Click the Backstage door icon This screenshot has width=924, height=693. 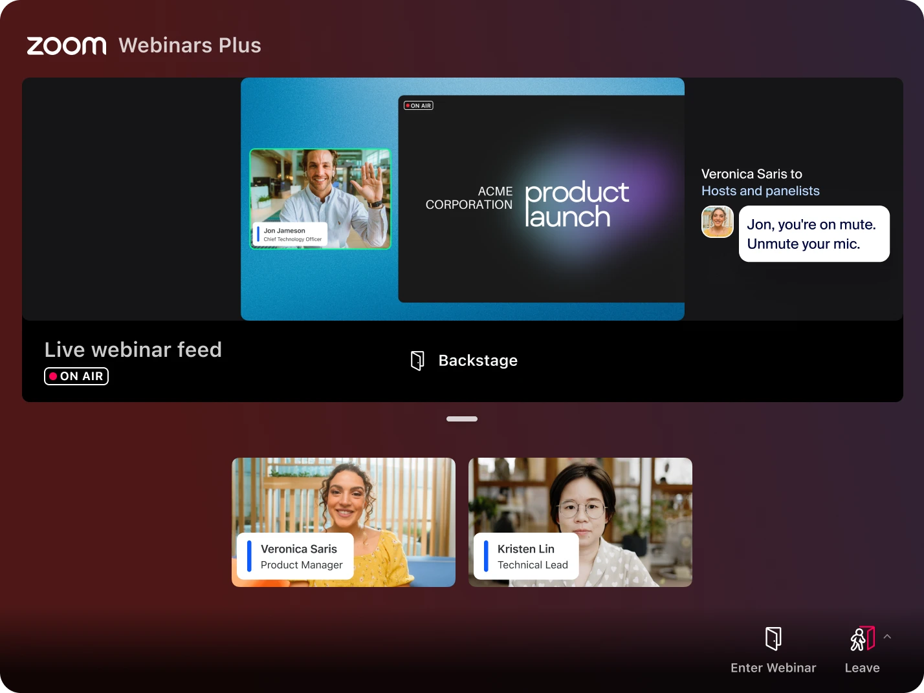(x=417, y=361)
